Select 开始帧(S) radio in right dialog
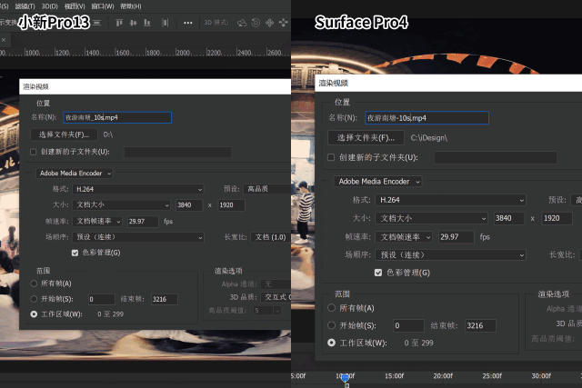Screen dimensions: 582x388 coord(332,325)
